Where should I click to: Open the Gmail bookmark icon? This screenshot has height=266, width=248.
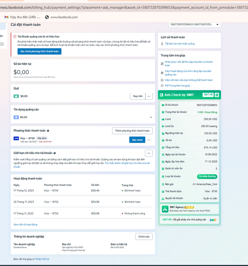tap(6, 17)
